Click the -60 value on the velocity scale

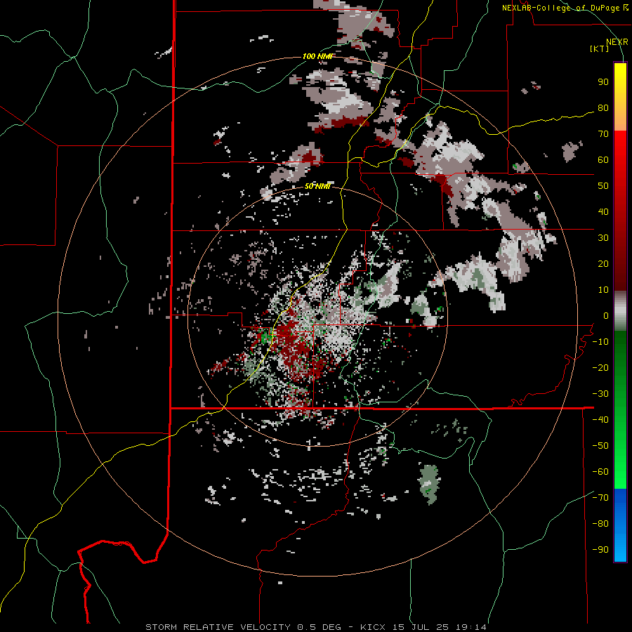tap(600, 472)
